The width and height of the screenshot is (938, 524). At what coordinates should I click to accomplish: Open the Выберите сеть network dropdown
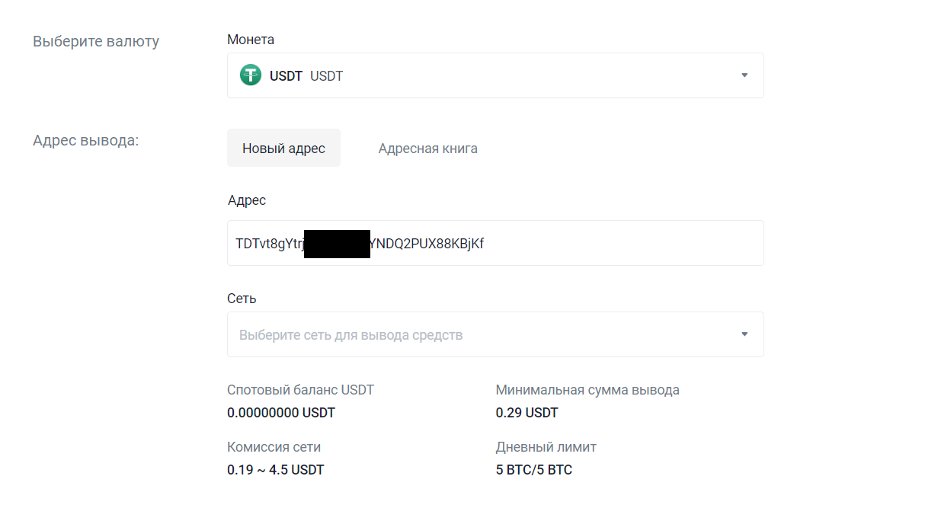coord(488,334)
